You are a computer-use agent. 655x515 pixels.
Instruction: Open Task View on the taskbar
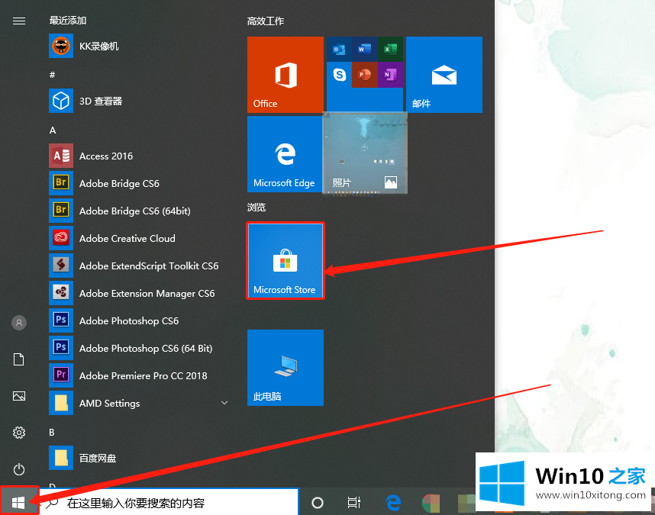[x=353, y=503]
